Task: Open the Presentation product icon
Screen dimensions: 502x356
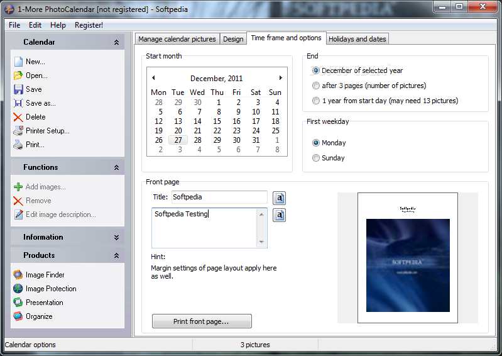Action: [x=18, y=302]
